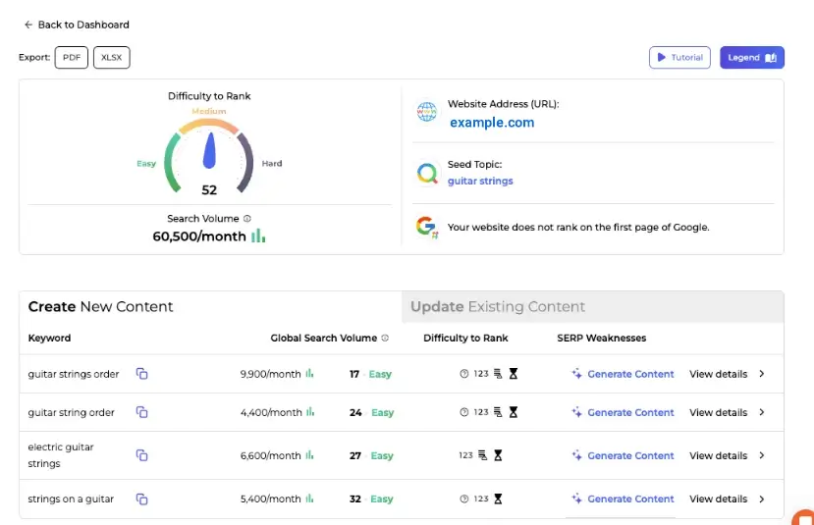View details for guitar string order
The width and height of the screenshot is (814, 525).
tap(719, 412)
